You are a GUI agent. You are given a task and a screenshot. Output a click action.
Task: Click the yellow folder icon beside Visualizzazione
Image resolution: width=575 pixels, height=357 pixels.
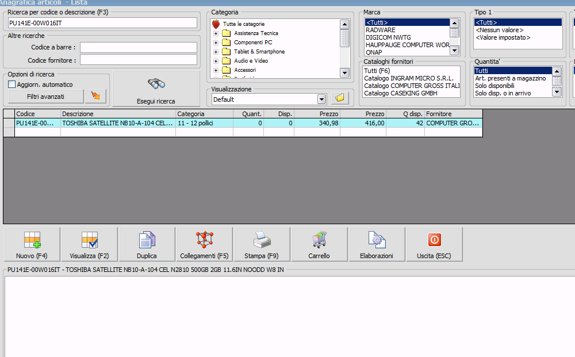point(340,98)
